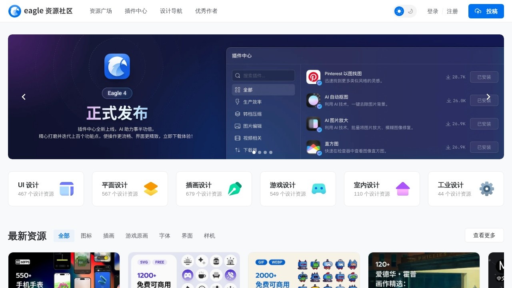The width and height of the screenshot is (512, 288).
Task: Click the 搜索插件 search field in banner
Action: 263,76
